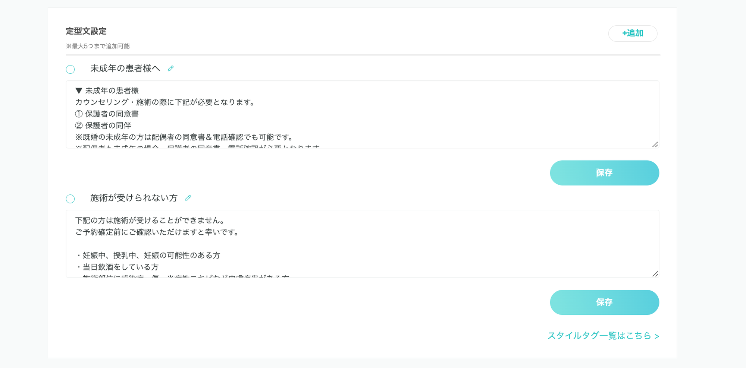Click the pencil icon beside 施術が受けられない方

[x=188, y=198]
